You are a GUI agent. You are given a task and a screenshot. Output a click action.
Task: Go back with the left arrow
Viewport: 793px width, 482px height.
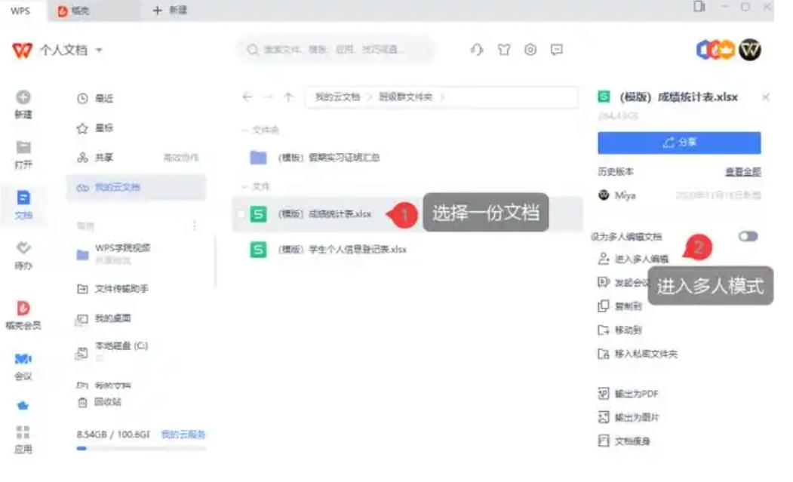point(247,97)
